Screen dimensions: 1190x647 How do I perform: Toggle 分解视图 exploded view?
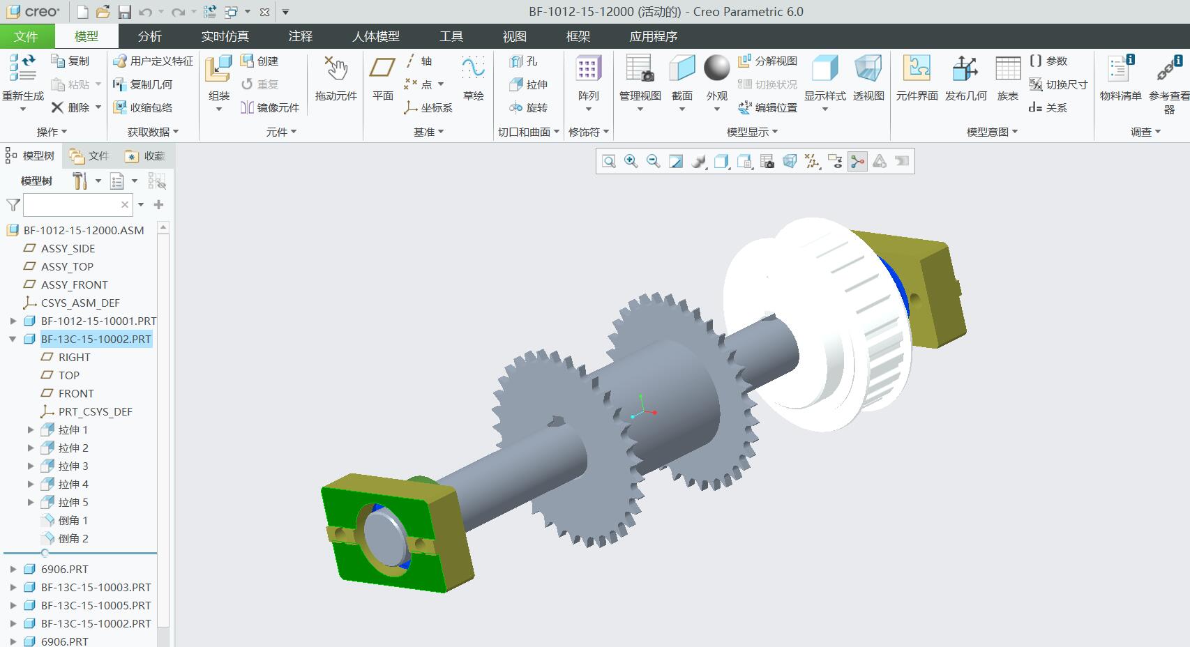(x=767, y=61)
